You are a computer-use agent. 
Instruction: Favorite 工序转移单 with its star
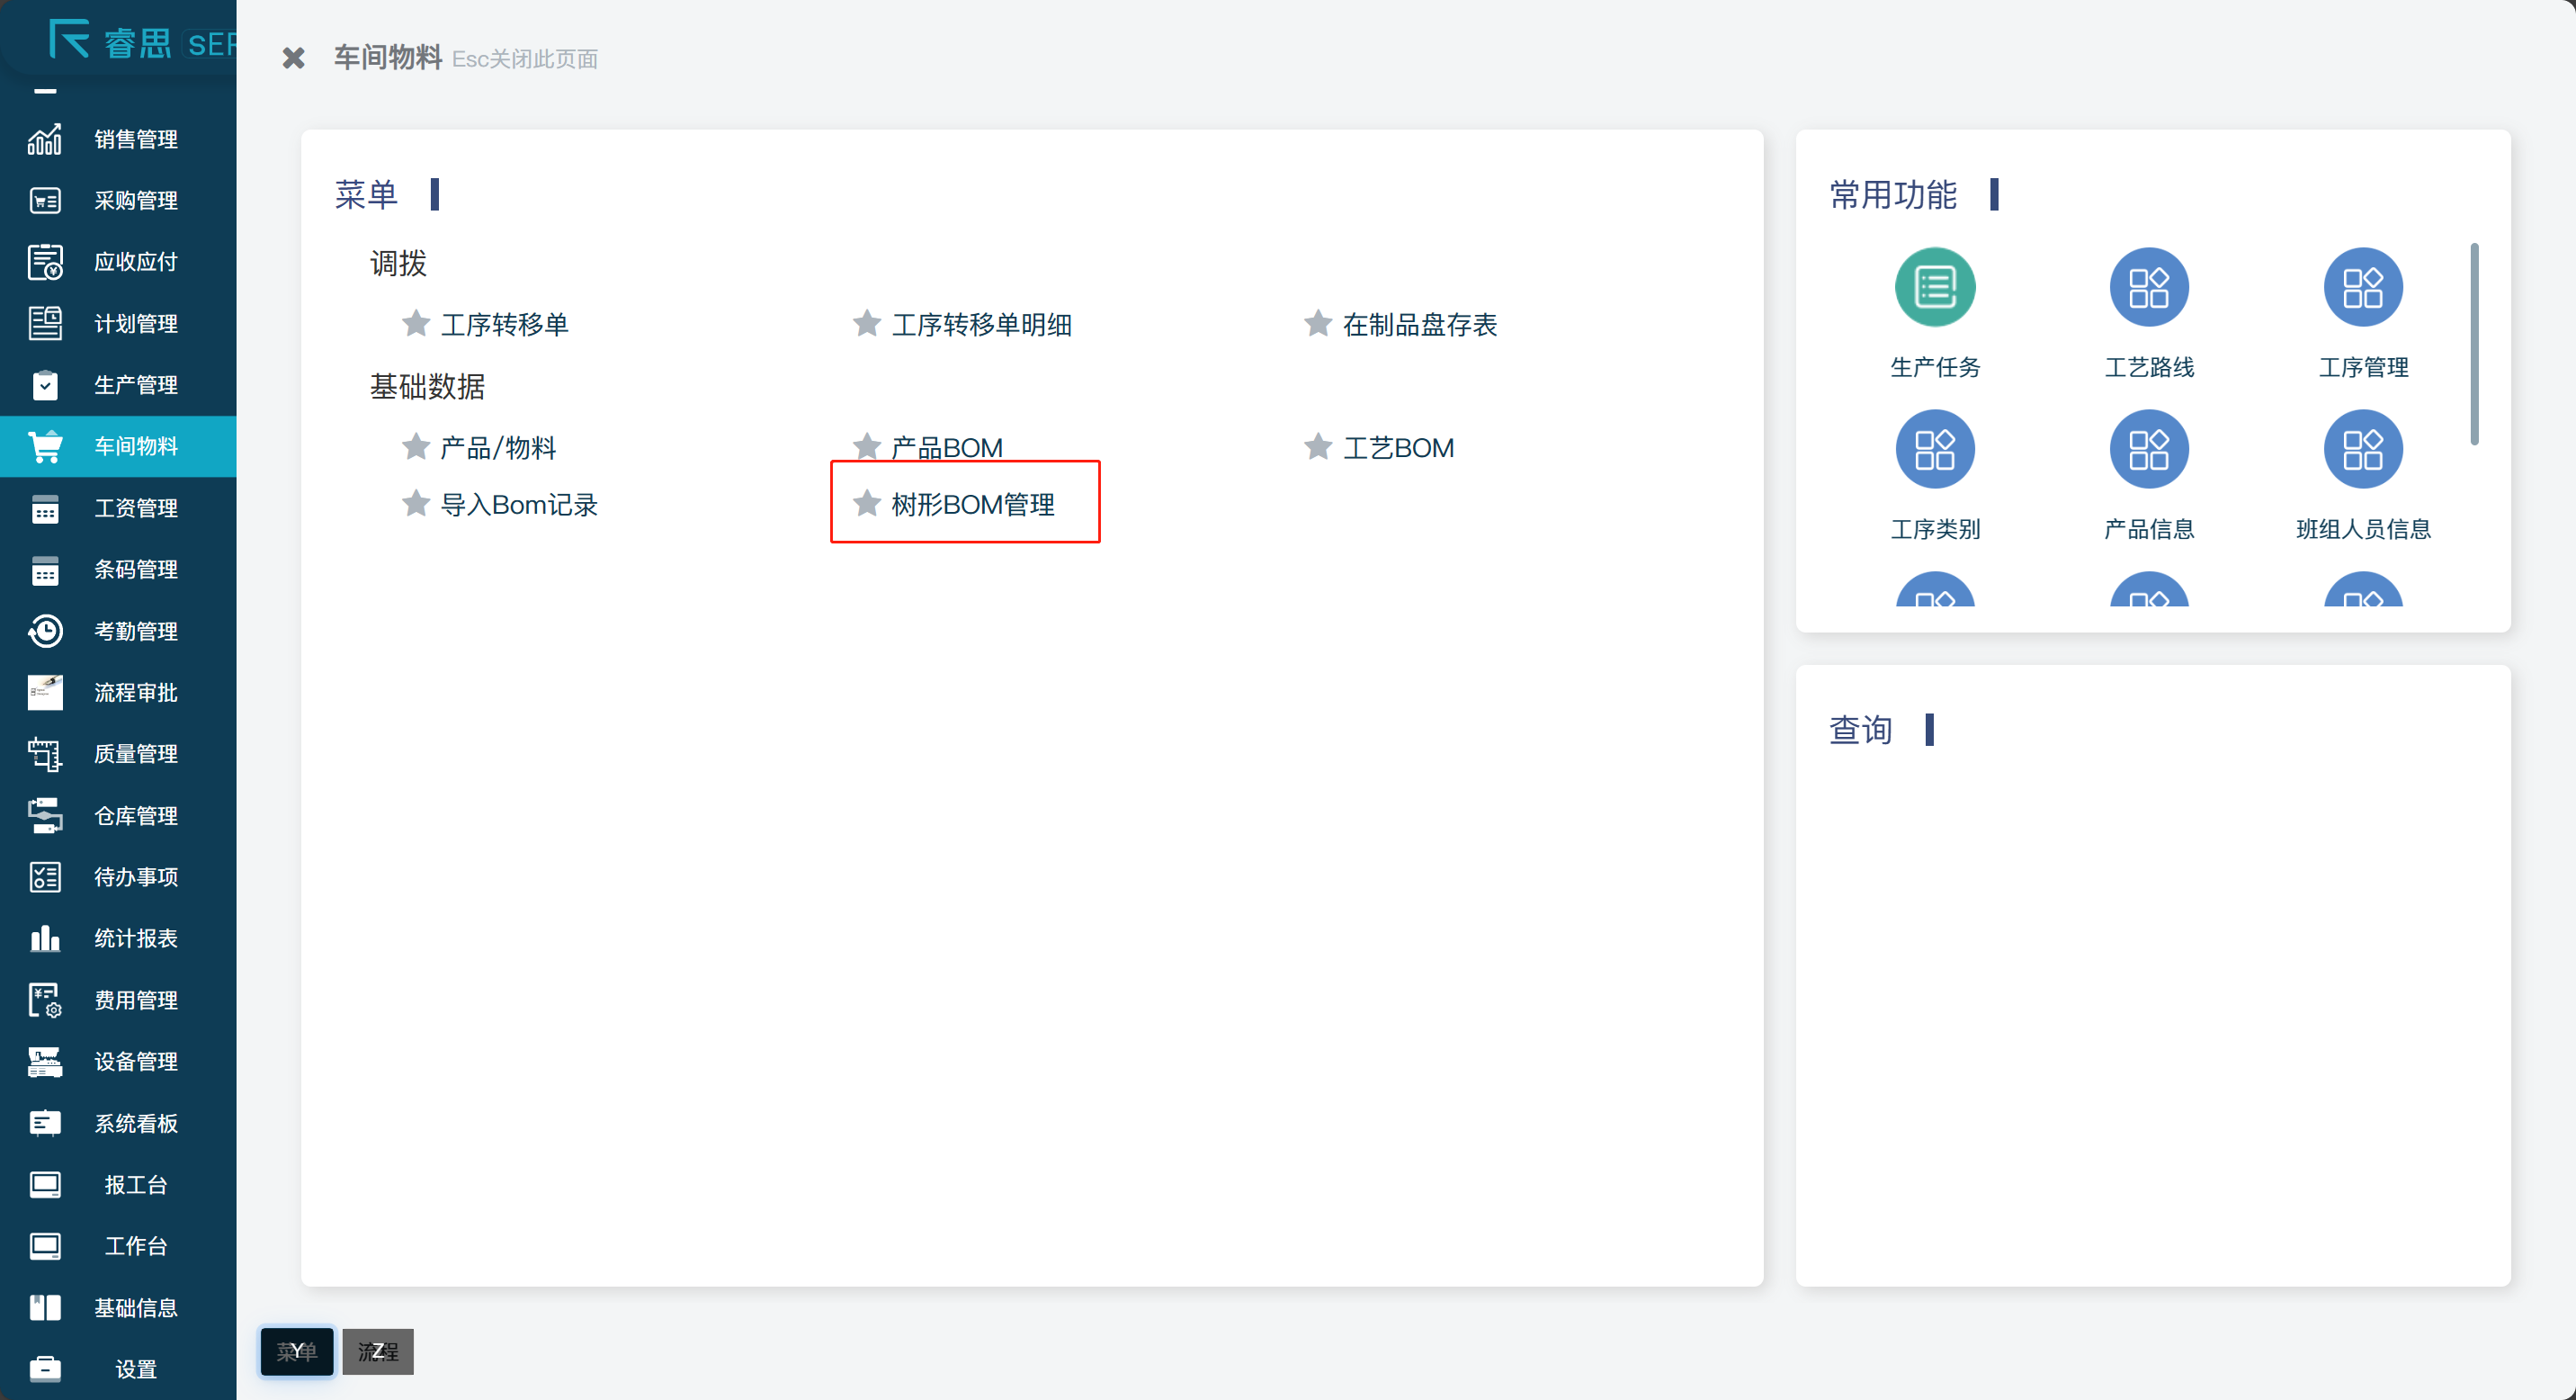416,323
